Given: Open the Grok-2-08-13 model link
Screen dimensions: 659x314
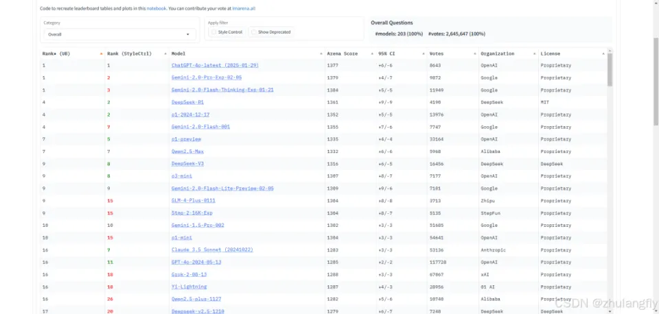Looking at the screenshot, I should tap(189, 274).
